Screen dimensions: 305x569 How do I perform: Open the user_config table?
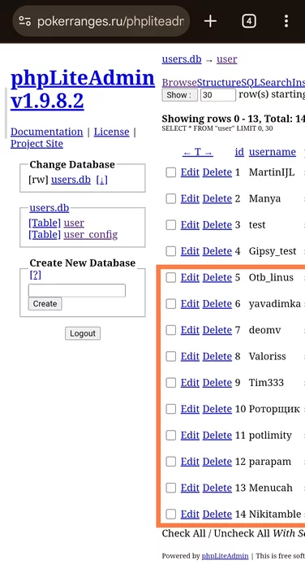(91, 235)
